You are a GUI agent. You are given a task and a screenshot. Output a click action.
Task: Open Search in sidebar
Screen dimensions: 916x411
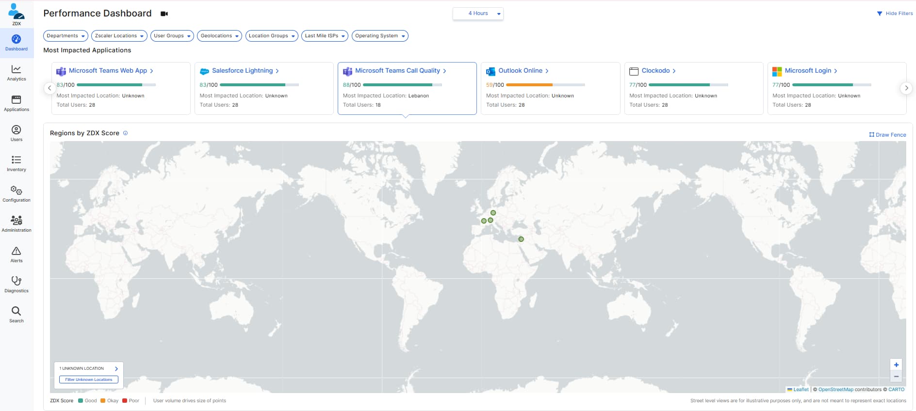click(16, 315)
